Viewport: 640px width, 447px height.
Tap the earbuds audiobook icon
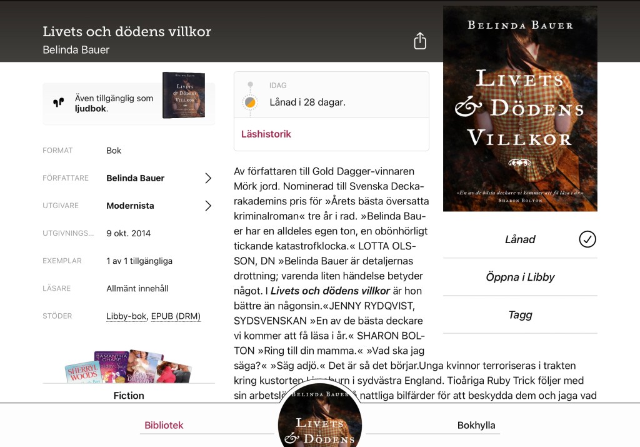(x=59, y=102)
